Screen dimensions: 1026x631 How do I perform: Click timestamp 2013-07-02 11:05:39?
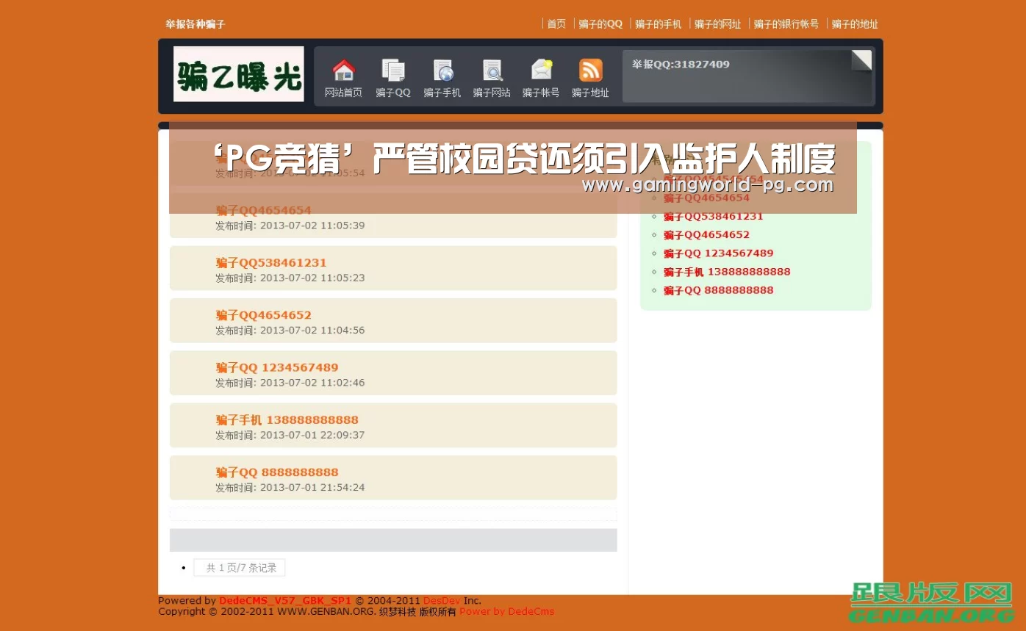[x=312, y=226]
